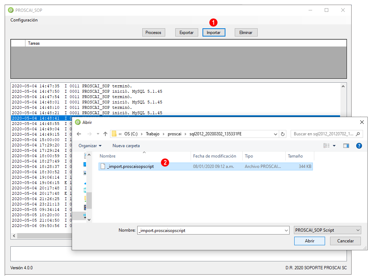Viewport: 372px width, 280px height.
Task: Click the Eliminar button
Action: 246,33
